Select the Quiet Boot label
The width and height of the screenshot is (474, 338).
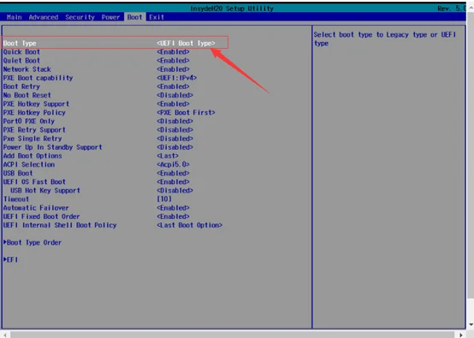click(x=21, y=61)
